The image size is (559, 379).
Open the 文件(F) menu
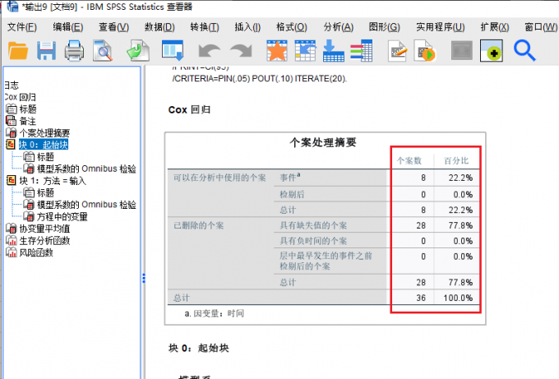[22, 27]
